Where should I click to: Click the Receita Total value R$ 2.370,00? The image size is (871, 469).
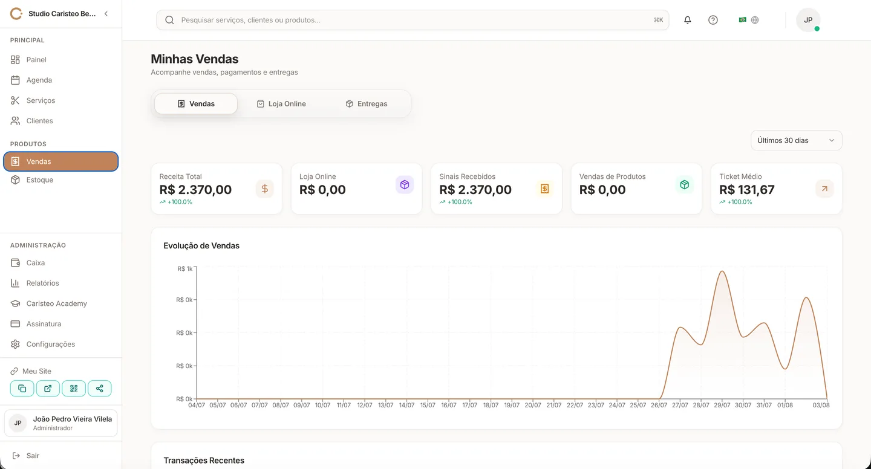pos(195,190)
